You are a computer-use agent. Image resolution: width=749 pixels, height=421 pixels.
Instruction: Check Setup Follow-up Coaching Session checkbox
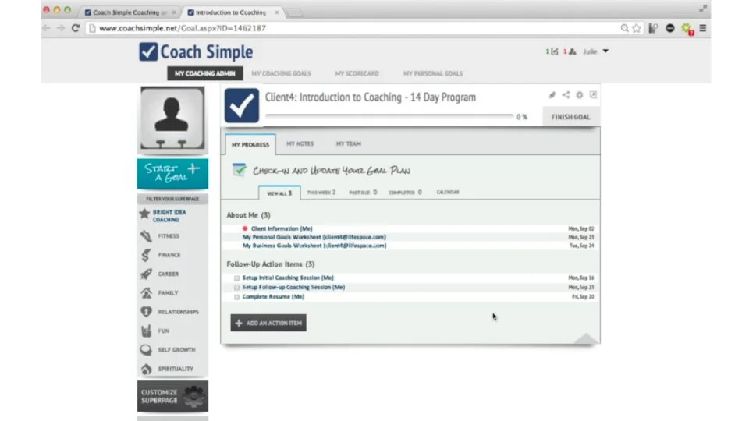pyautogui.click(x=236, y=288)
